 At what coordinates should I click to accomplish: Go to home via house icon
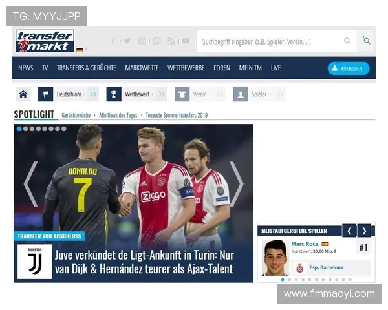[23, 94]
